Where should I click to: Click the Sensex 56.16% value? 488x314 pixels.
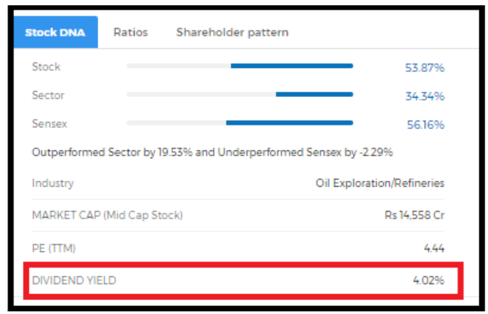coord(425,125)
